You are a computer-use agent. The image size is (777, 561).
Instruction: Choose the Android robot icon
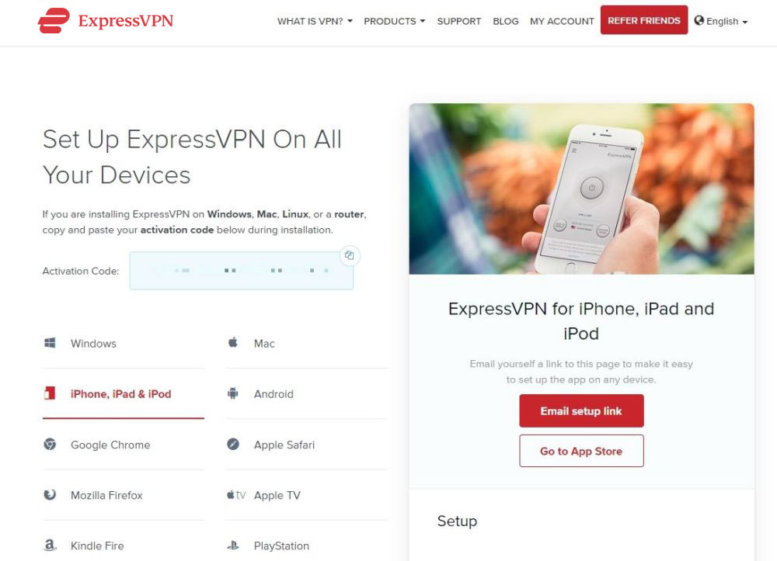pyautogui.click(x=232, y=393)
